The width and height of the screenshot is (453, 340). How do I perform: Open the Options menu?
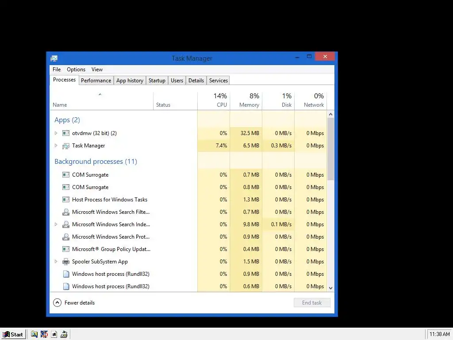coord(76,70)
